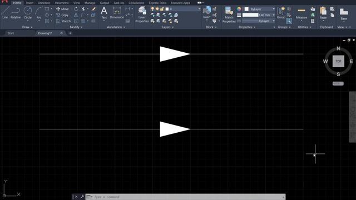356x200 pixels.
Task: Click the object color wheel icon
Action: (239, 9)
